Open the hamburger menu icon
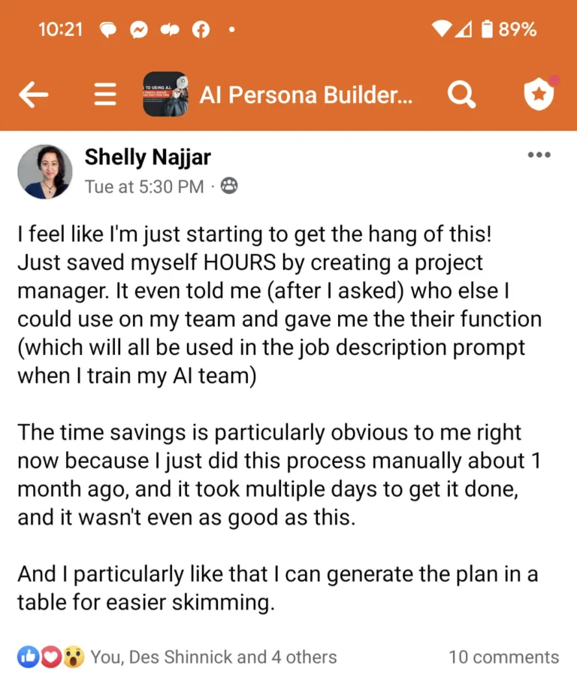 point(105,94)
